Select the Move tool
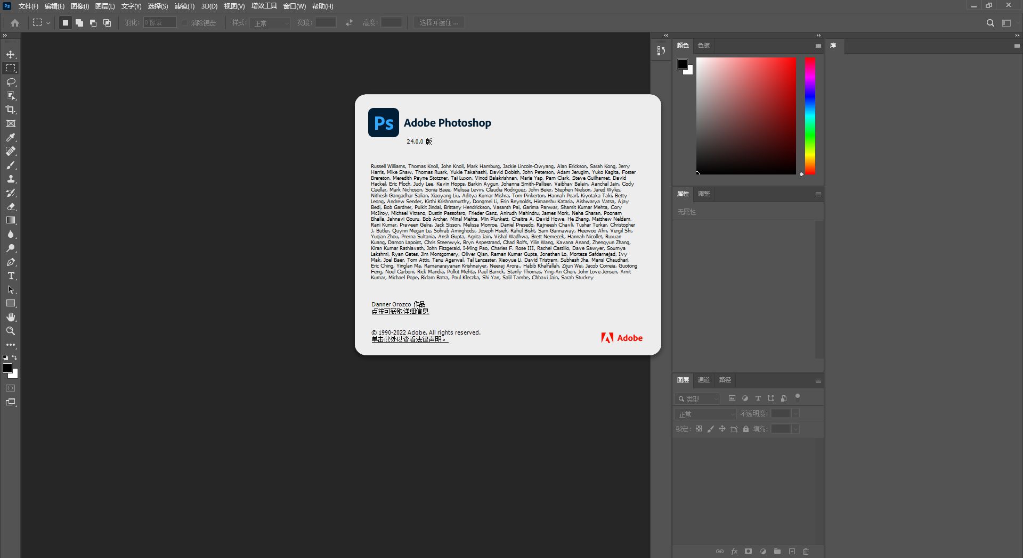1023x558 pixels. point(11,55)
